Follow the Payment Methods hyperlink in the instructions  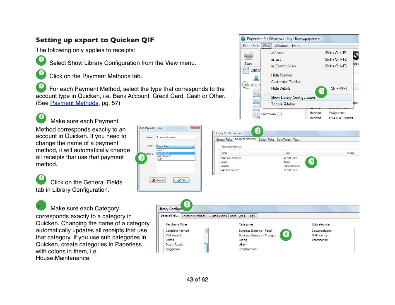(74, 103)
